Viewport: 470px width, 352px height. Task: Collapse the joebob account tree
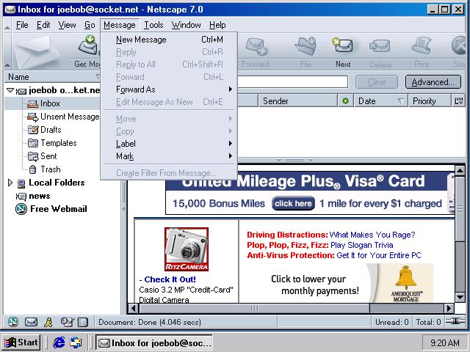10,89
